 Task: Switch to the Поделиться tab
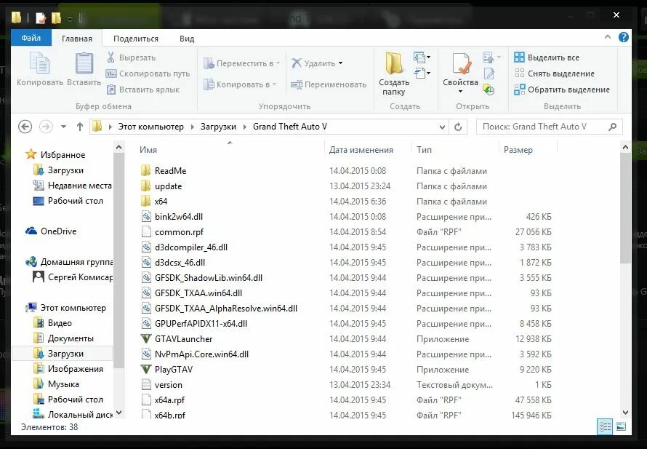click(136, 39)
